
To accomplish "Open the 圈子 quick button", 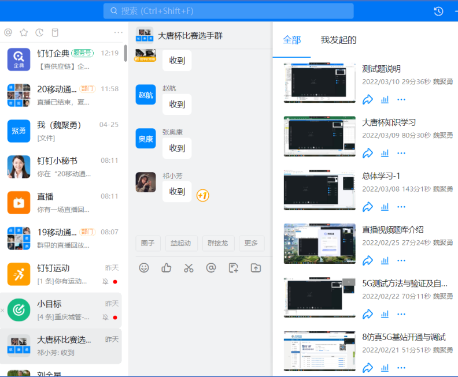I will (148, 243).
